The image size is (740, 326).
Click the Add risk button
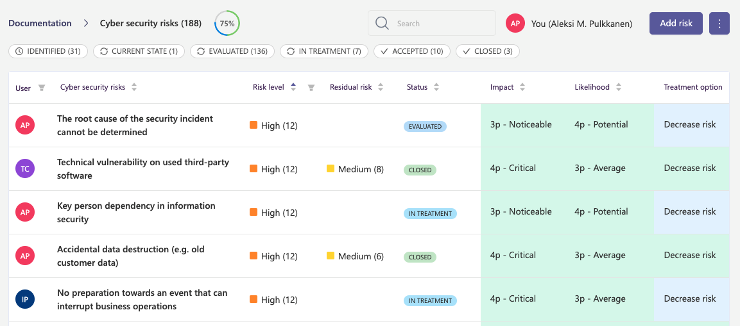676,24
